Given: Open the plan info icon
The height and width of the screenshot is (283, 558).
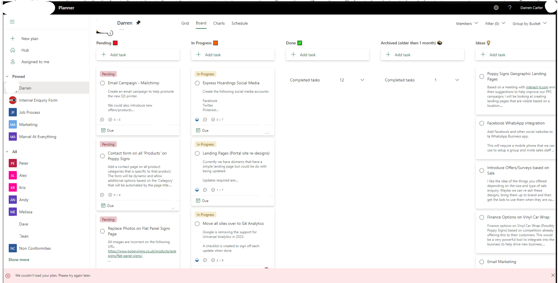Looking at the screenshot, I should pos(111,33).
